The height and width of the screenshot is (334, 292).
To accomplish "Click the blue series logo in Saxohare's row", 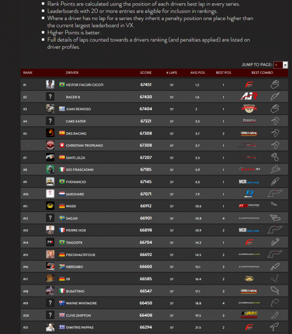I will pos(249,194).
